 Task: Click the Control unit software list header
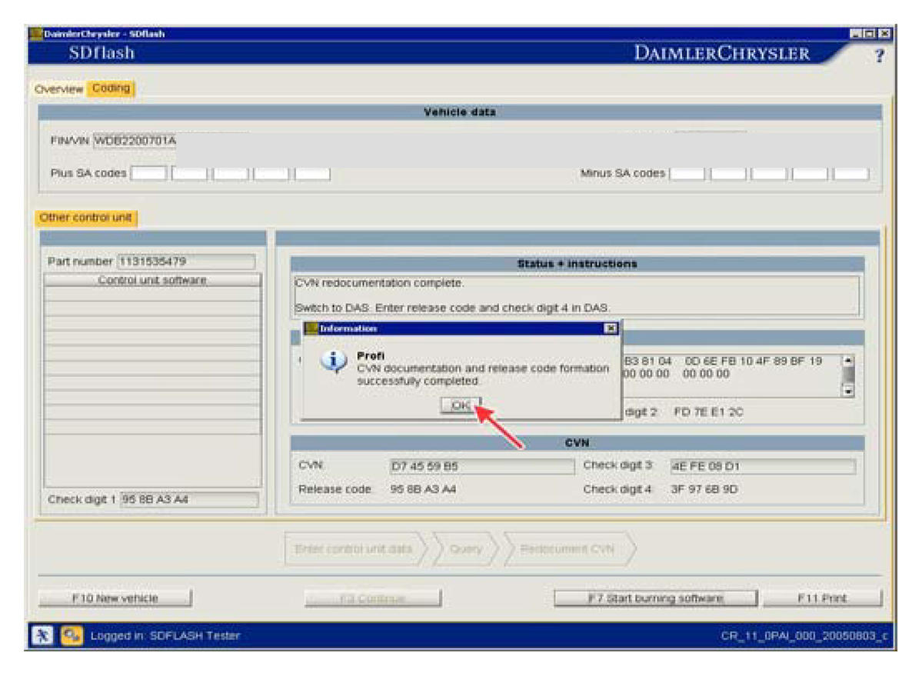pos(152,281)
